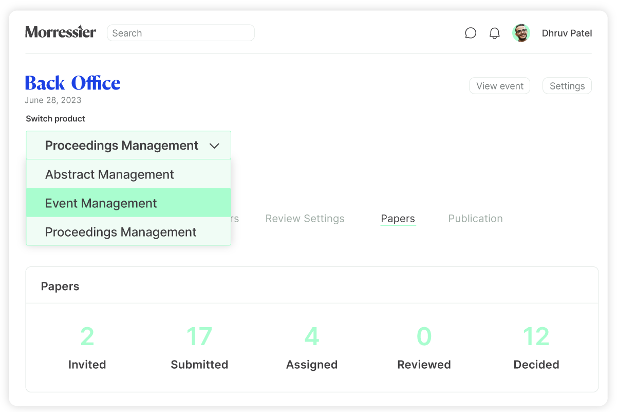Open the Papers tab

[398, 219]
